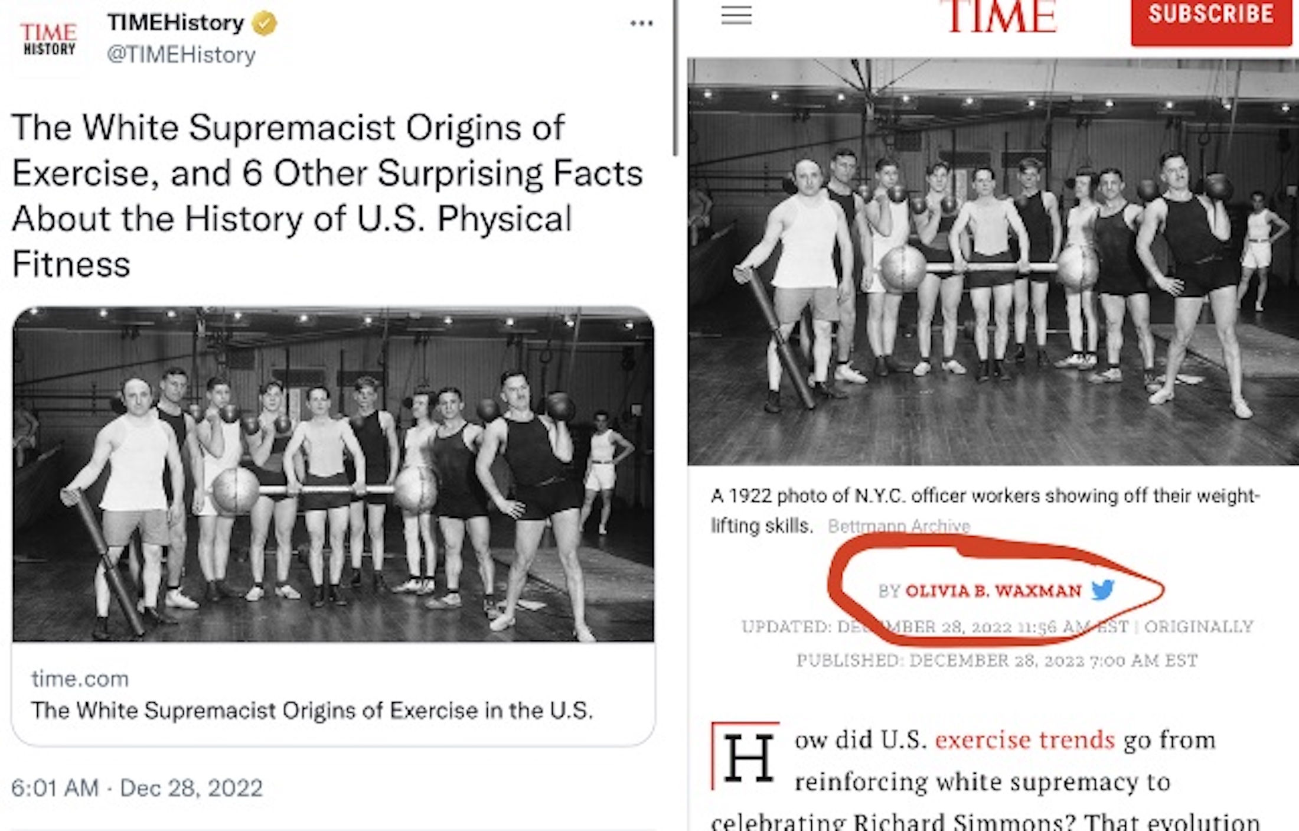The width and height of the screenshot is (1299, 831).
Task: Open the hamburger navigation menu
Action: (736, 15)
